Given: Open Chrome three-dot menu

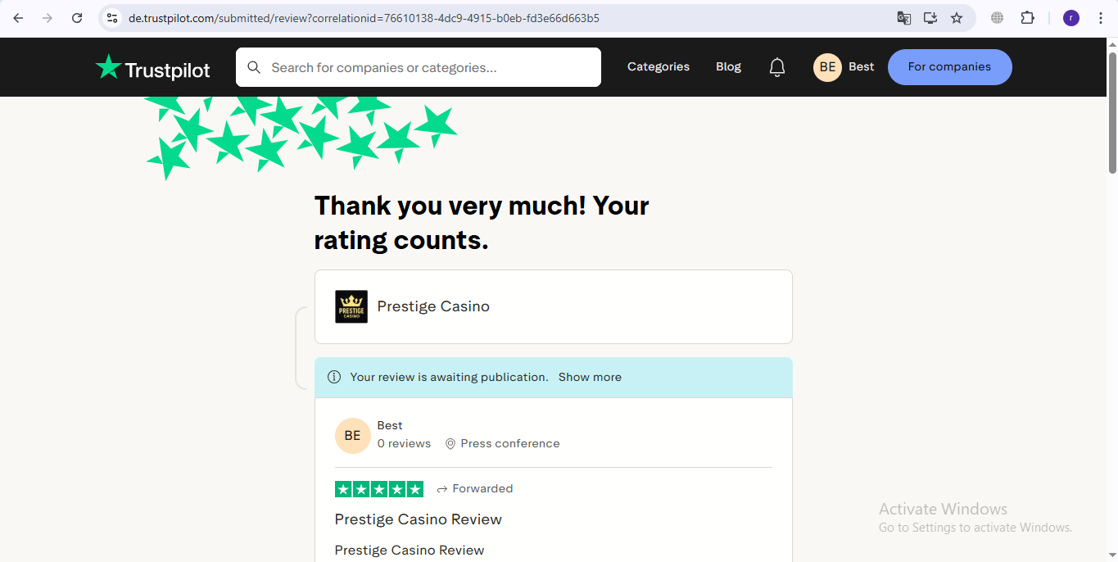Looking at the screenshot, I should point(1101,18).
